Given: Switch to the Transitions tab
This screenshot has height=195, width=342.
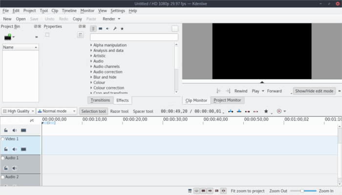Looking at the screenshot, I should point(100,100).
